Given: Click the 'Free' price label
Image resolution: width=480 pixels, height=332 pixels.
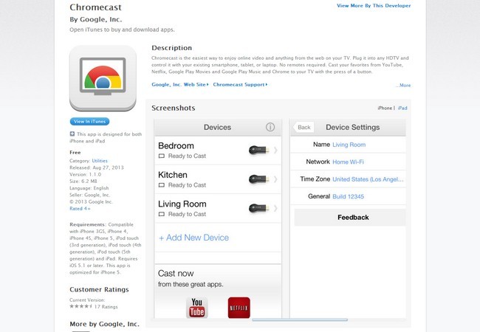Looking at the screenshot, I should [75, 152].
